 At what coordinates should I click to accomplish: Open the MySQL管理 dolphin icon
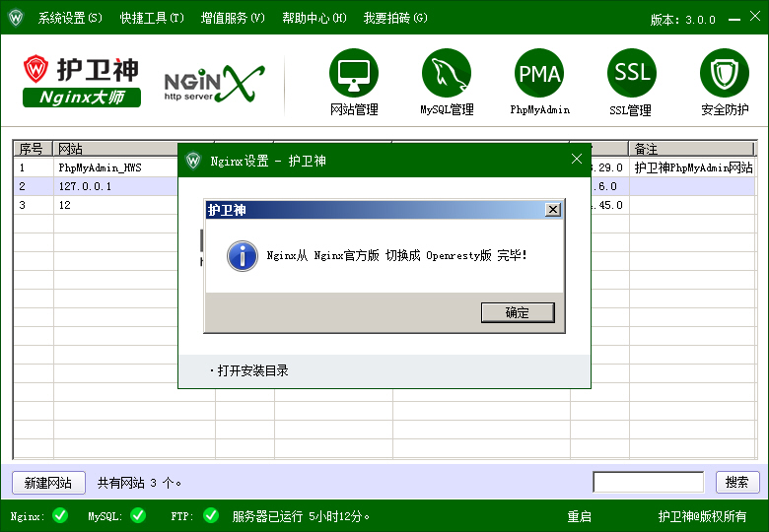(x=447, y=74)
